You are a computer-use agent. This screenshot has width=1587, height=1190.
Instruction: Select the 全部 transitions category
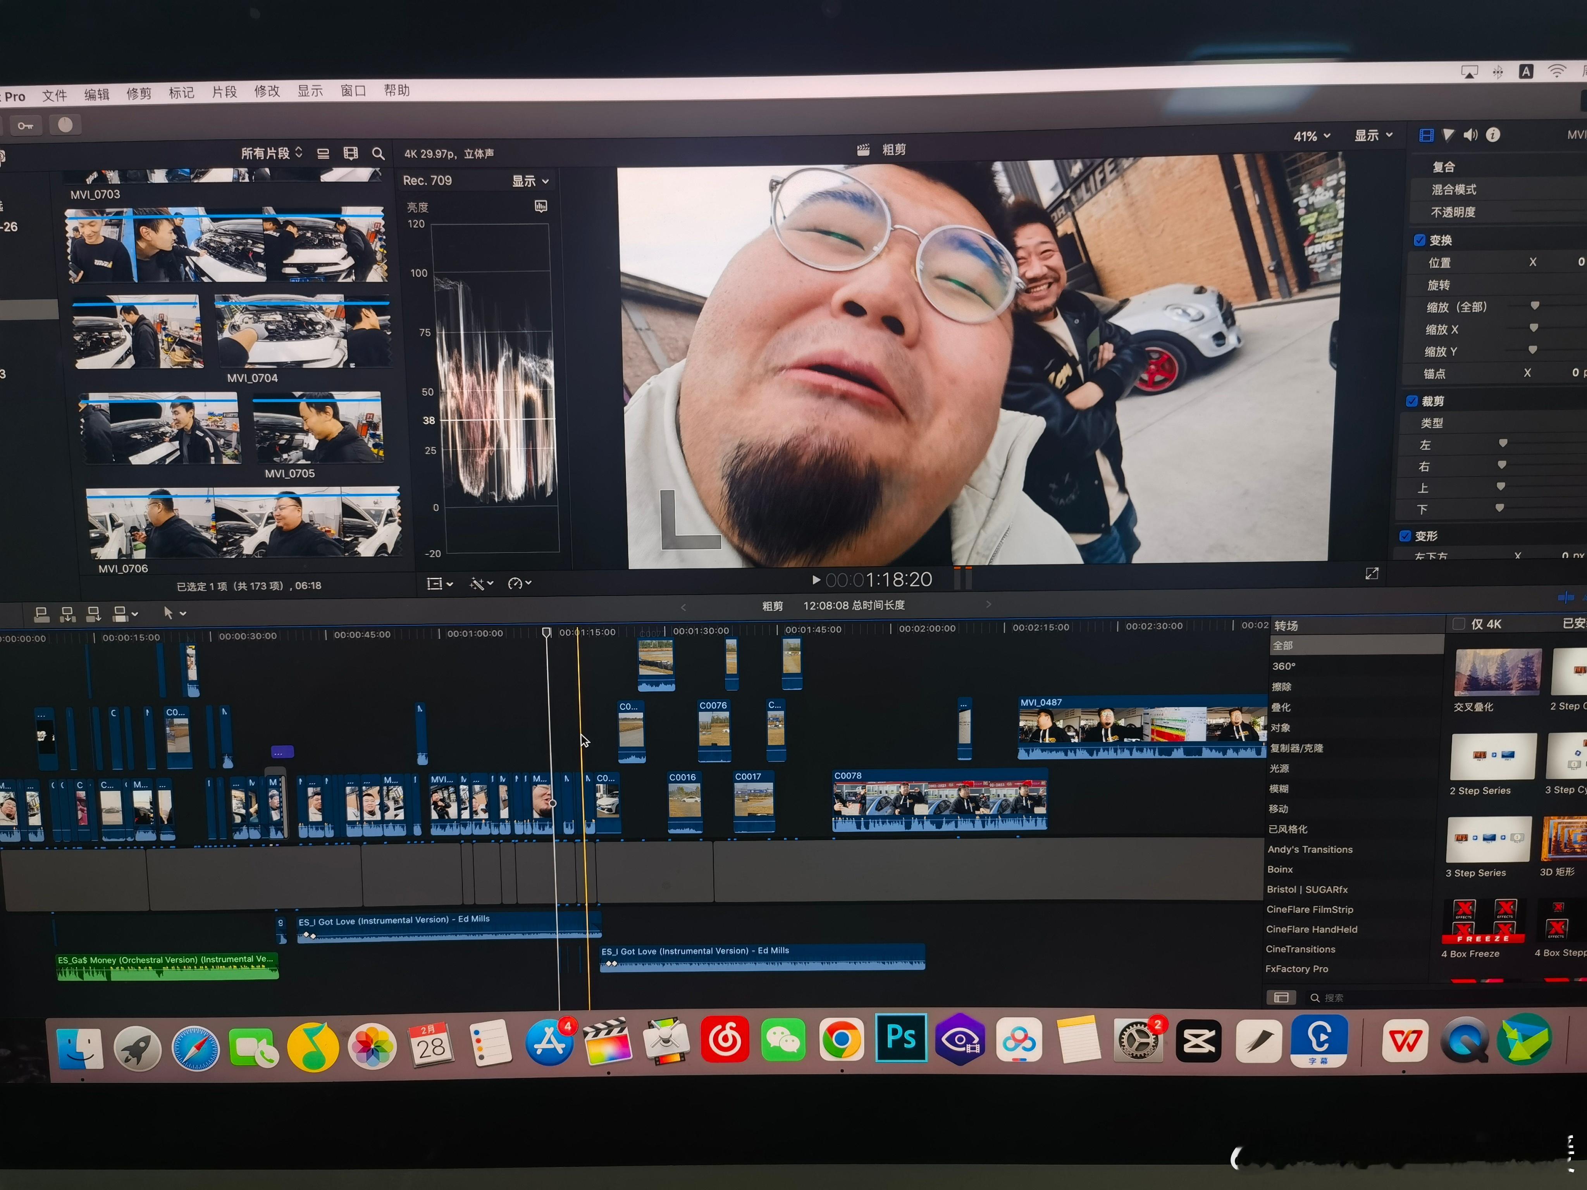pyautogui.click(x=1356, y=646)
